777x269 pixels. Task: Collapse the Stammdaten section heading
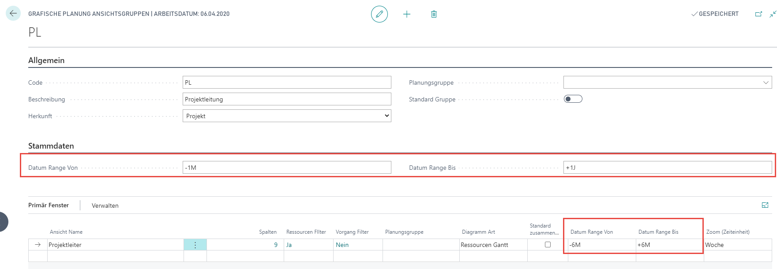coord(51,146)
